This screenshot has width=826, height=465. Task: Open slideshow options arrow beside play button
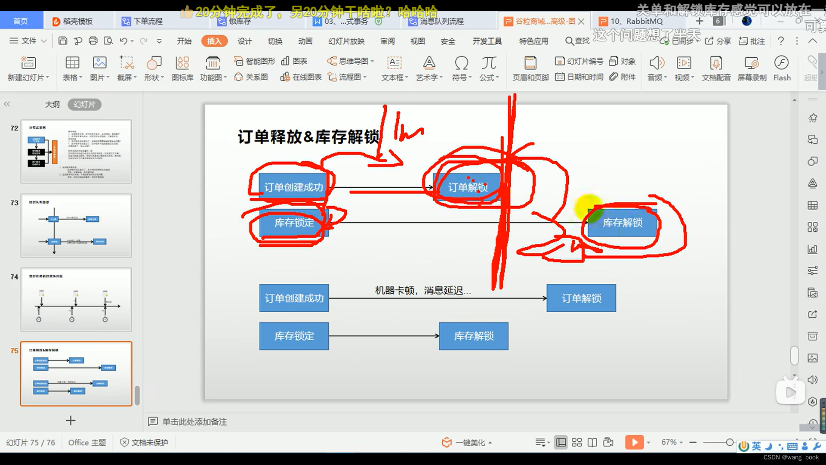coord(648,442)
